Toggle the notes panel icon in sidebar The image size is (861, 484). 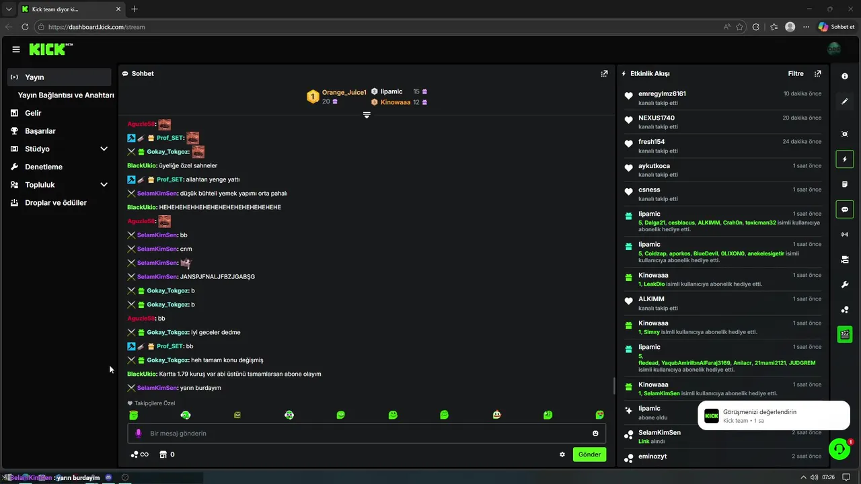845,184
